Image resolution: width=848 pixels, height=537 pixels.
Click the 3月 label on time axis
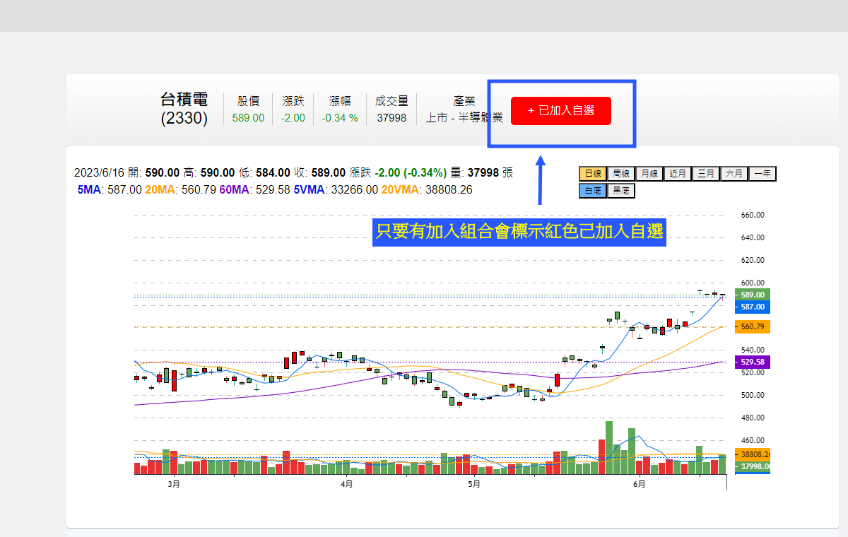coord(174,484)
